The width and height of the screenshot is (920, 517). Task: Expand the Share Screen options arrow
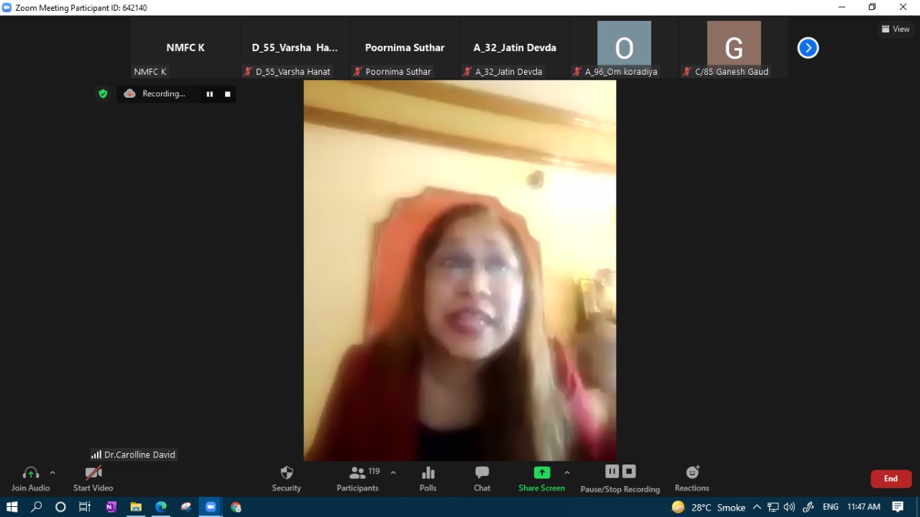point(567,473)
